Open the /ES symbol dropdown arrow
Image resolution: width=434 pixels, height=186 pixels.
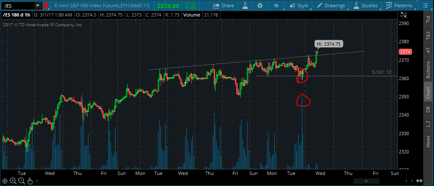pyautogui.click(x=38, y=6)
